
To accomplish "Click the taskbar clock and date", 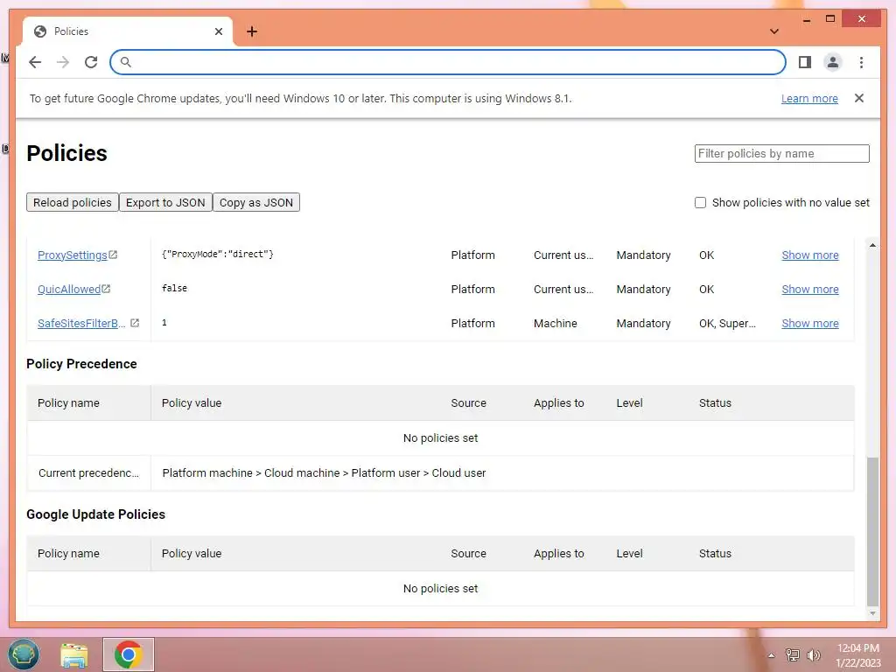I will 857,655.
